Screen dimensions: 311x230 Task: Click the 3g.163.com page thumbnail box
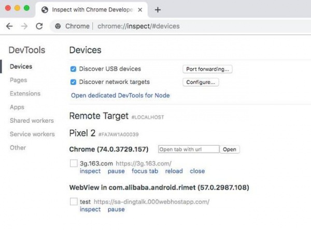pyautogui.click(x=74, y=164)
